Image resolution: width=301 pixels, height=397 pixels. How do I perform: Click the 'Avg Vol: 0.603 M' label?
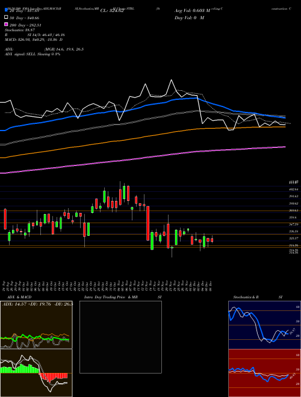click(x=193, y=11)
